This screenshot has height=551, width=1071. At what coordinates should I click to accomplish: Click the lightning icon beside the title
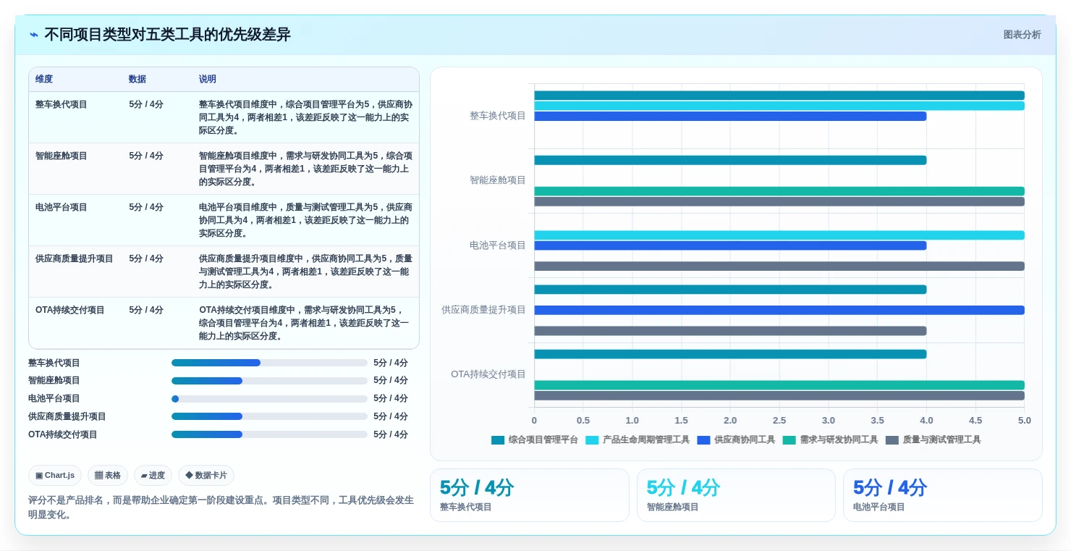[x=34, y=35]
